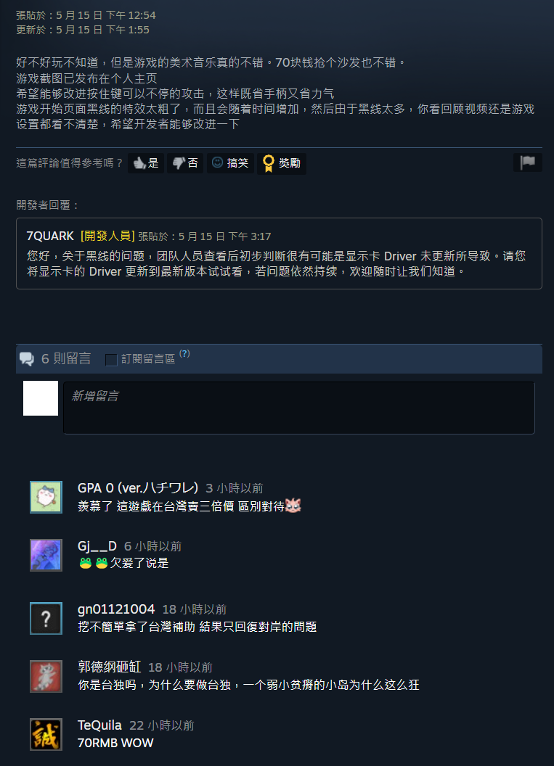Open gn01121004 question-mark avatar
Image resolution: width=554 pixels, height=766 pixels.
click(x=46, y=619)
